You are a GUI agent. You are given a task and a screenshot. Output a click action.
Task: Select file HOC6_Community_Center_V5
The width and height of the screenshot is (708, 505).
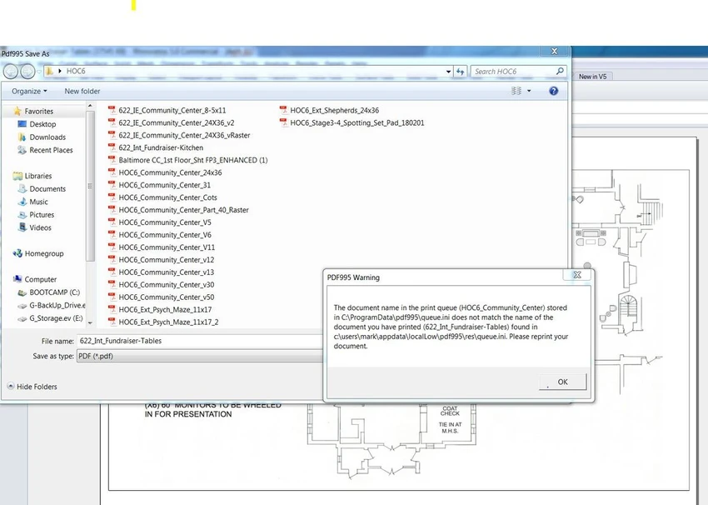[x=165, y=222]
